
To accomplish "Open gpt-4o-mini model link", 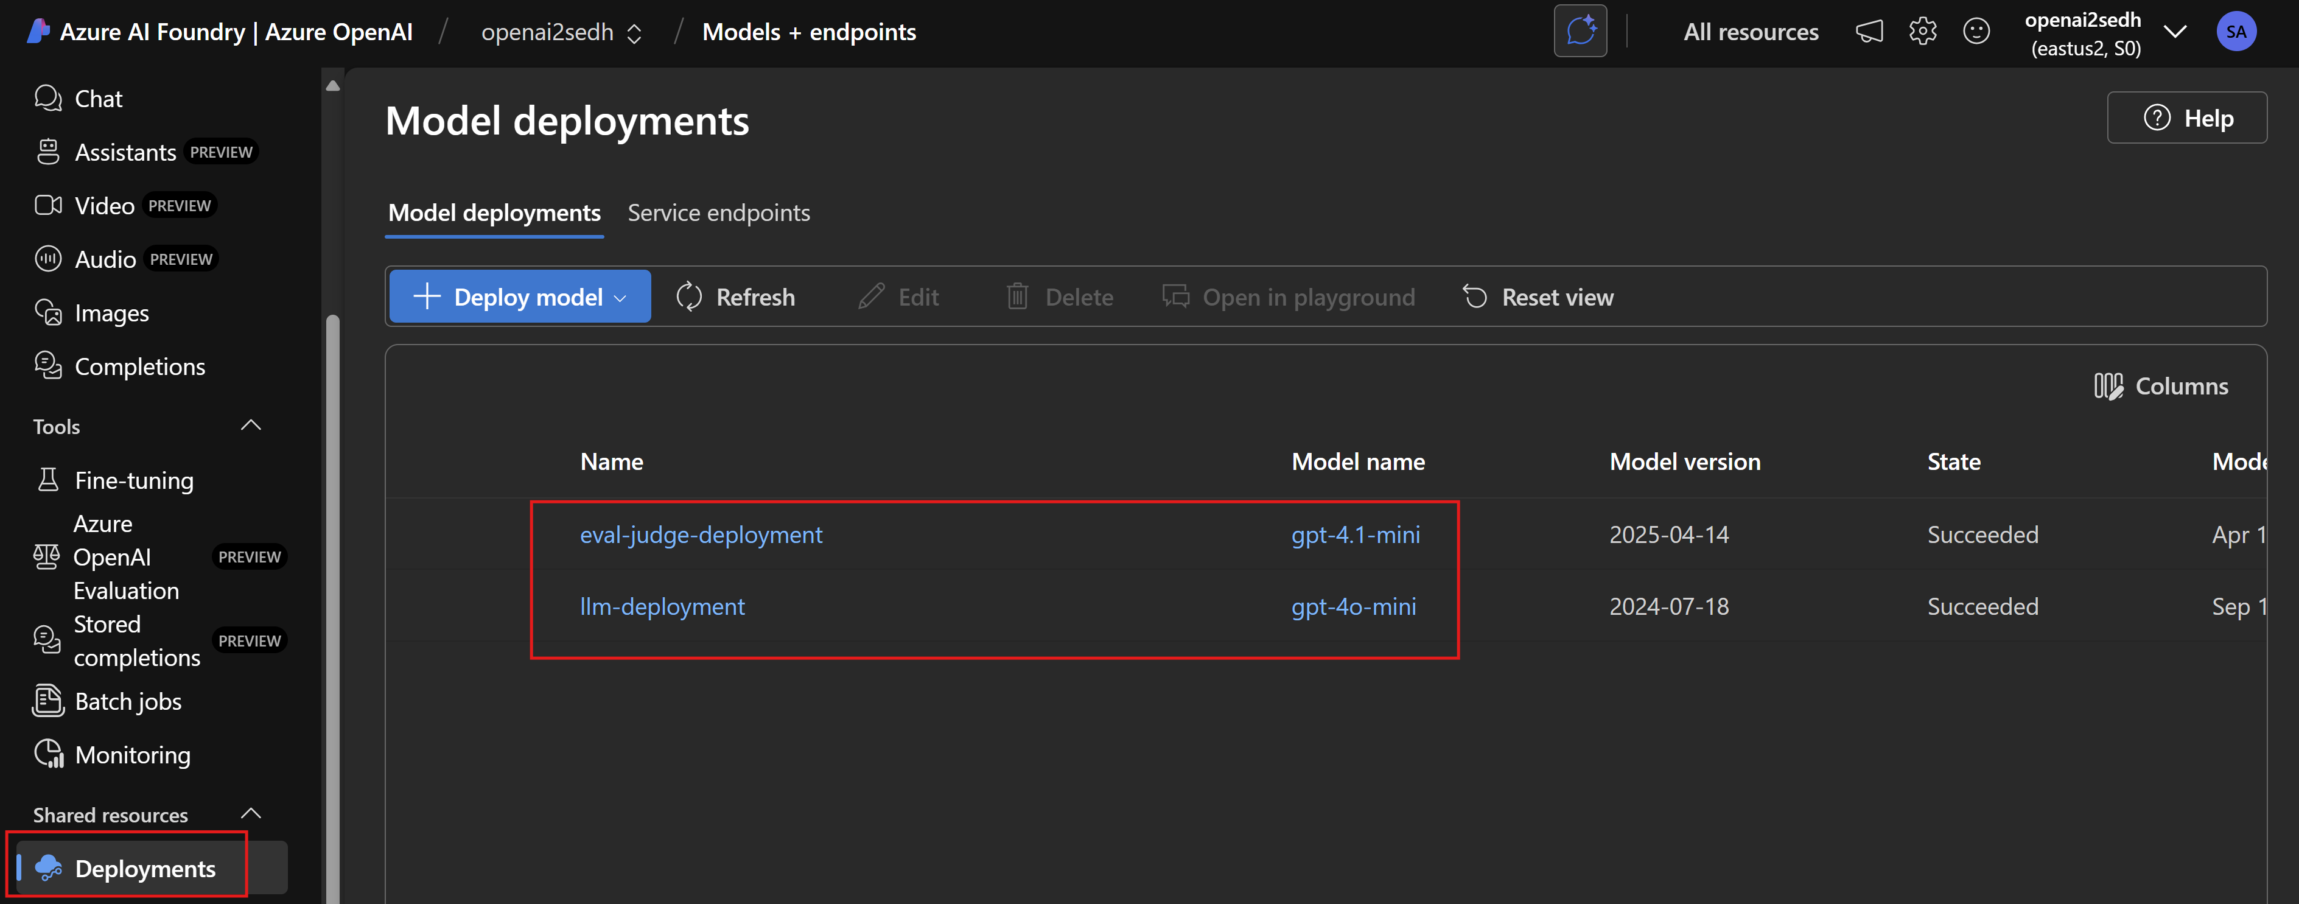I will click(x=1353, y=607).
